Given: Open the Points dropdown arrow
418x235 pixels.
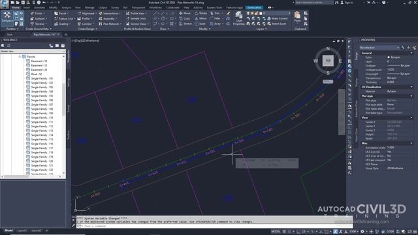Looking at the screenshot, I should point(44,13).
